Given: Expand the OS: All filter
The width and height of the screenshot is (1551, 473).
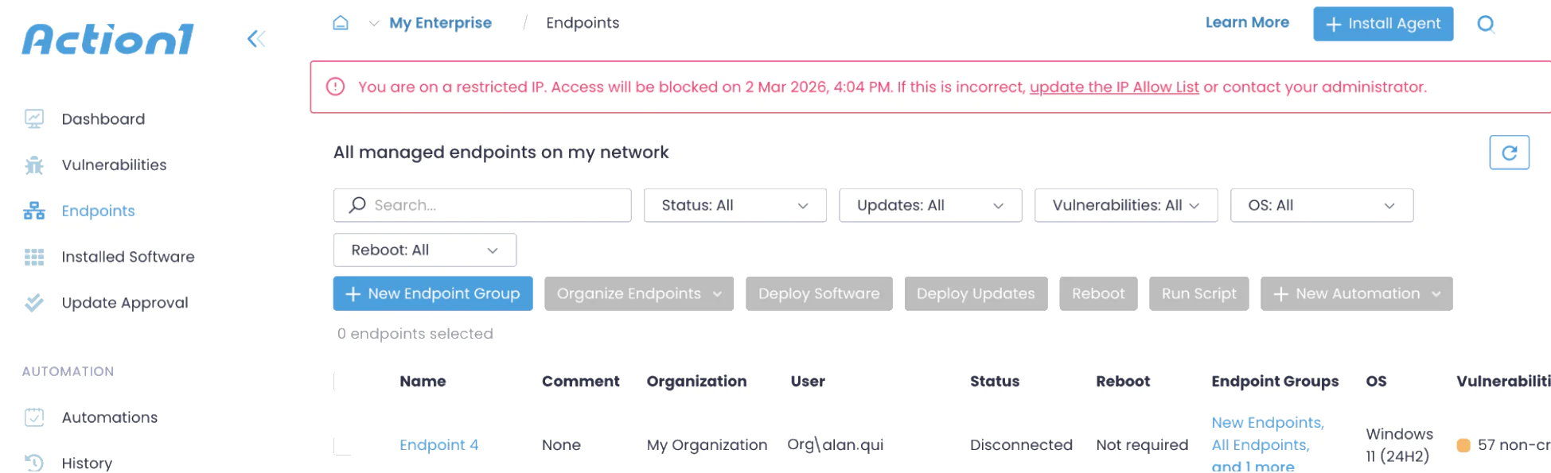Looking at the screenshot, I should pyautogui.click(x=1321, y=205).
